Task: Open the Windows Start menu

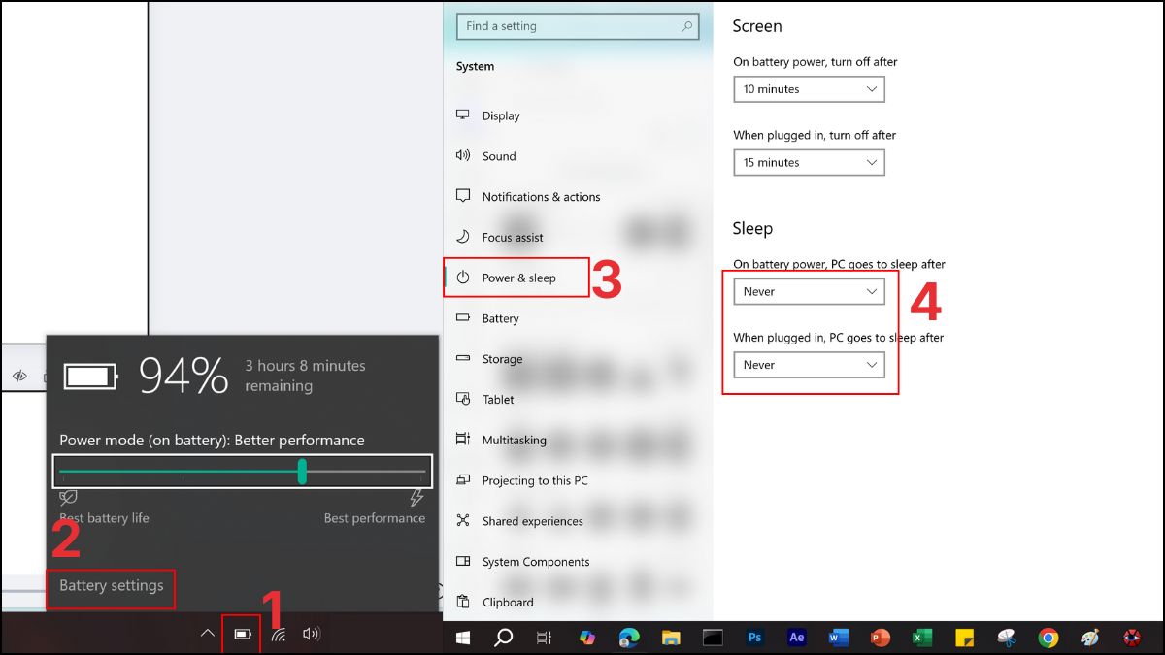Action: coord(463,638)
